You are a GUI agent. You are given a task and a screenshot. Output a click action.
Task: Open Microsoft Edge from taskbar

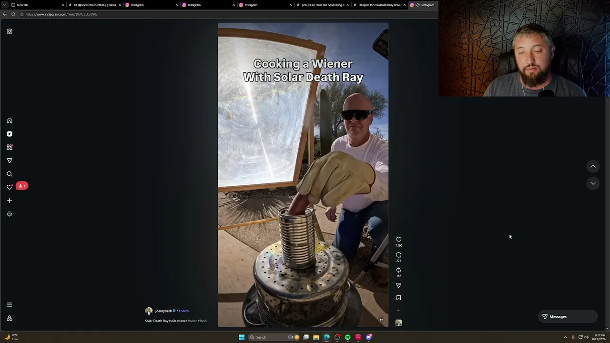pyautogui.click(x=326, y=337)
